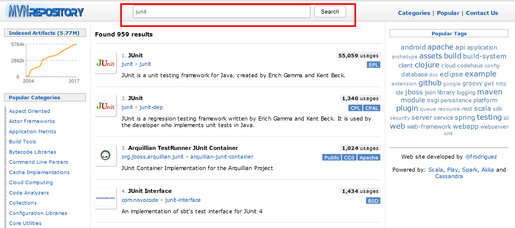Open the Aspect Oriented category
This screenshot has height=228, width=515.
(29, 111)
